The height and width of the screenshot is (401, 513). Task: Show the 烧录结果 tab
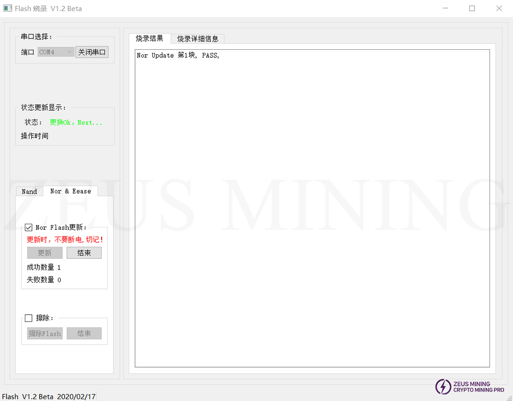149,38
